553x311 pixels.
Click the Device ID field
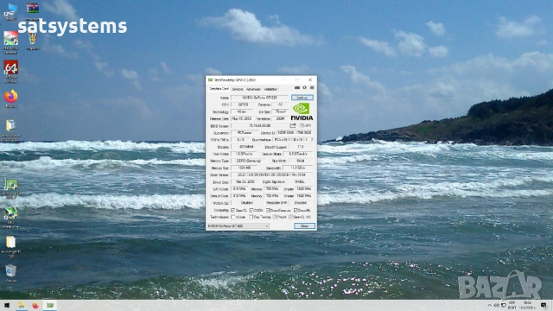coord(295,132)
